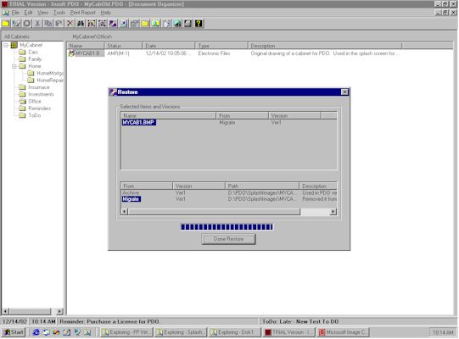The image size is (459, 339).
Task: Click the toolbar icon just left of Help icon
Action: tap(188, 24)
